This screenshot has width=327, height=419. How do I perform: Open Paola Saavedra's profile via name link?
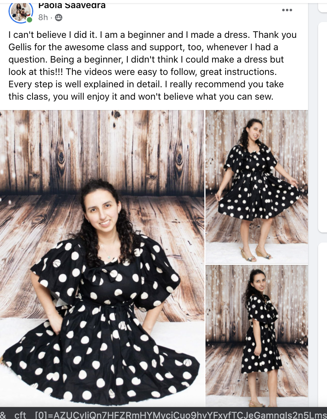tap(72, 5)
